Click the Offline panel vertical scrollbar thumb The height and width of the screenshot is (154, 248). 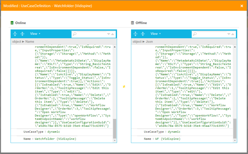pyautogui.click(x=235, y=129)
